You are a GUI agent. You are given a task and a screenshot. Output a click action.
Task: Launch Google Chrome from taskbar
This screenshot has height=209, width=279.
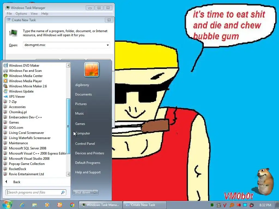[72, 205]
